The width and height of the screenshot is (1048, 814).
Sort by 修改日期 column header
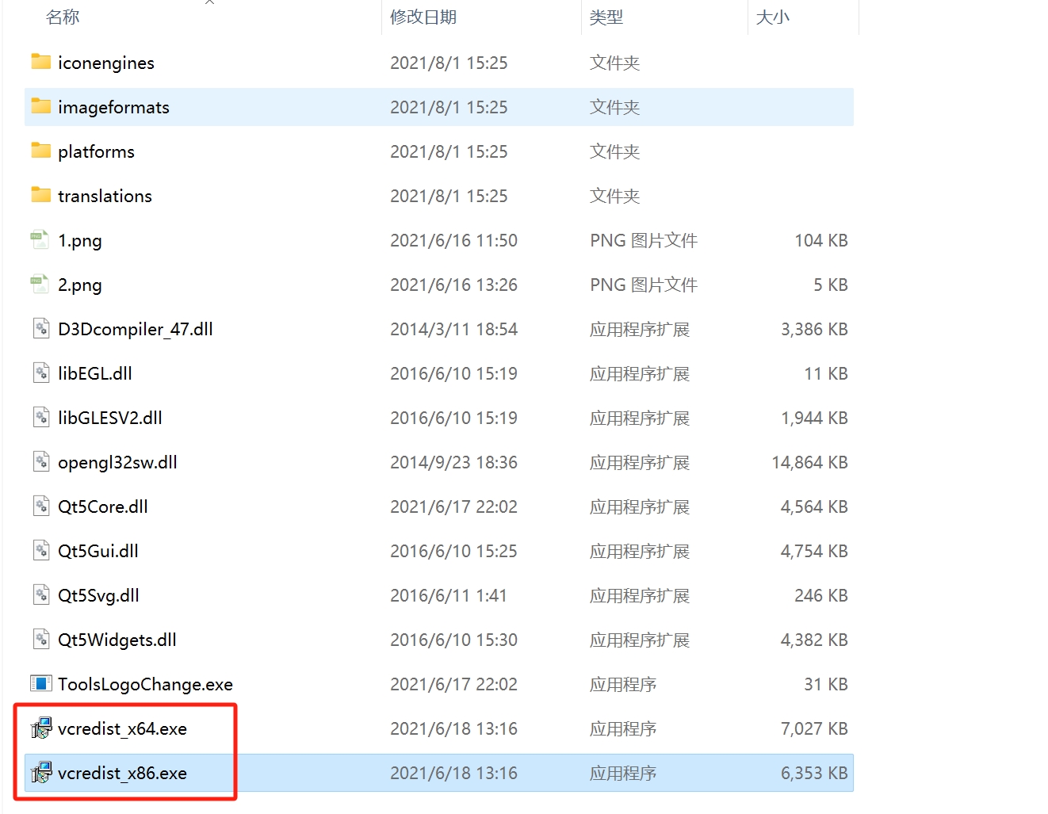click(423, 17)
